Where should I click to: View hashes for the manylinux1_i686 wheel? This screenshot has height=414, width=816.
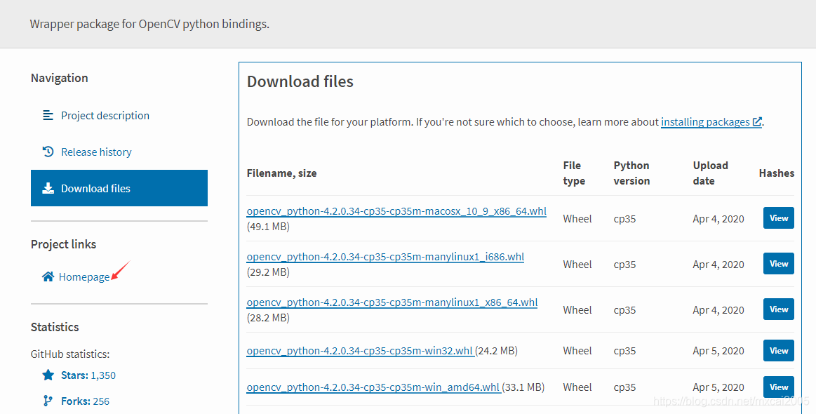[779, 264]
